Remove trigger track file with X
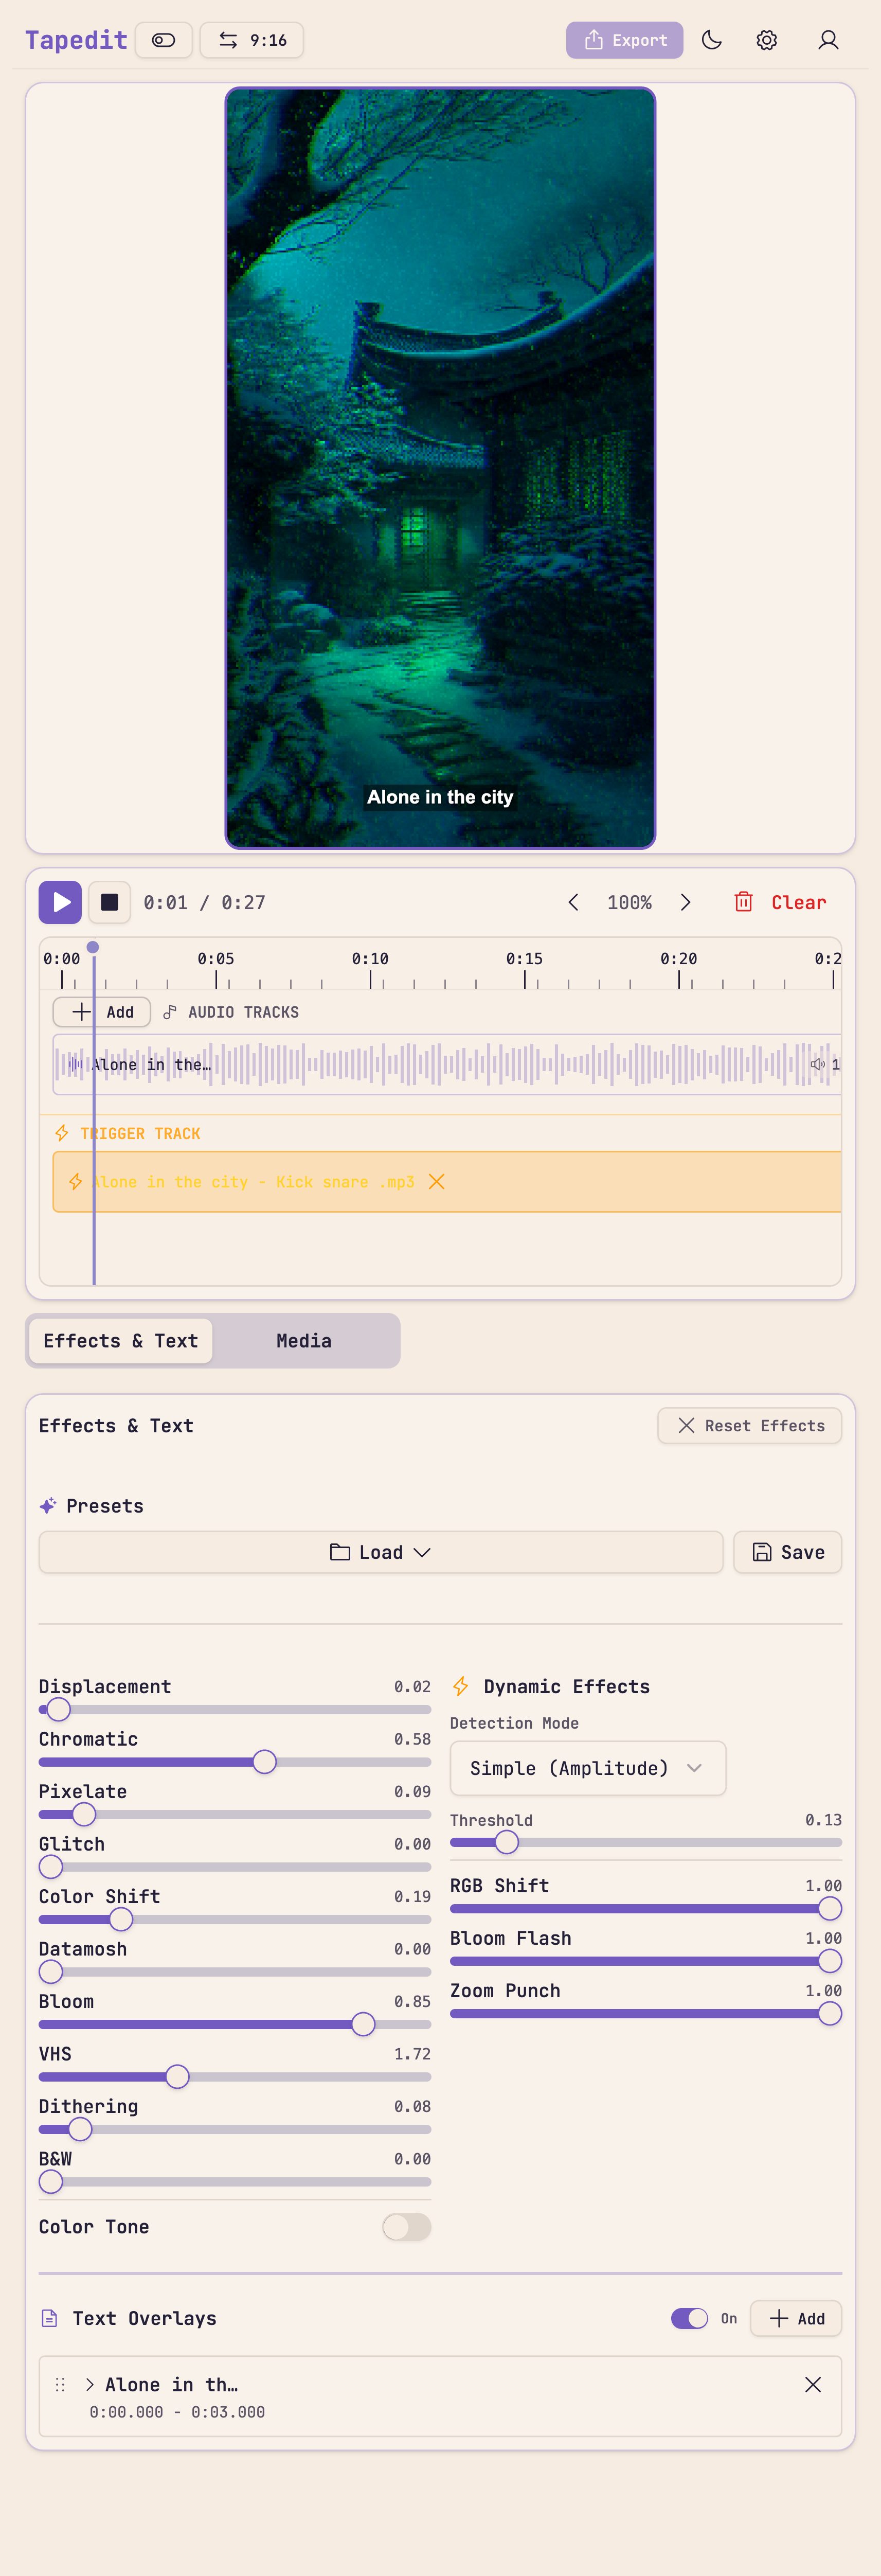The image size is (881, 2576). pyautogui.click(x=437, y=1182)
